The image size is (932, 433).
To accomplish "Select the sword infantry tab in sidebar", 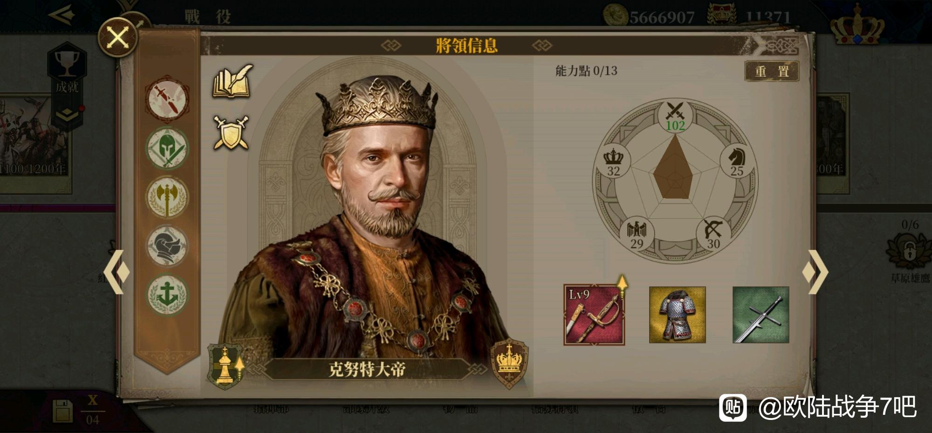I will tap(167, 100).
